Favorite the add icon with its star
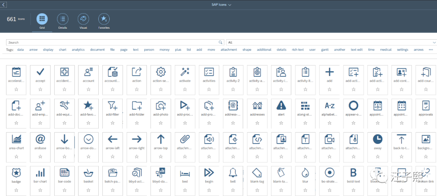Viewport: 437px width, 196px height. tap(329, 89)
